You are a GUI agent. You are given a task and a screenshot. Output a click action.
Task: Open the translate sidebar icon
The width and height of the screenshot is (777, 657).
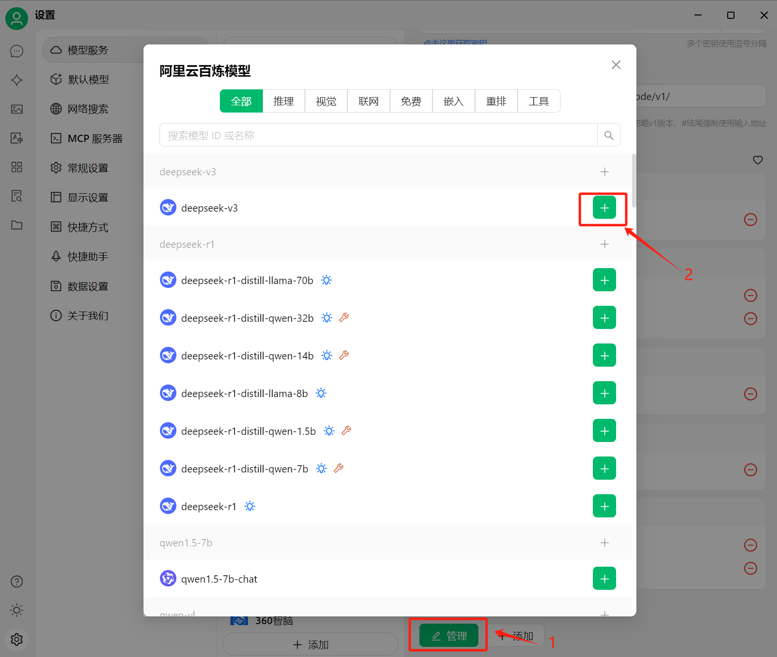pyautogui.click(x=17, y=138)
